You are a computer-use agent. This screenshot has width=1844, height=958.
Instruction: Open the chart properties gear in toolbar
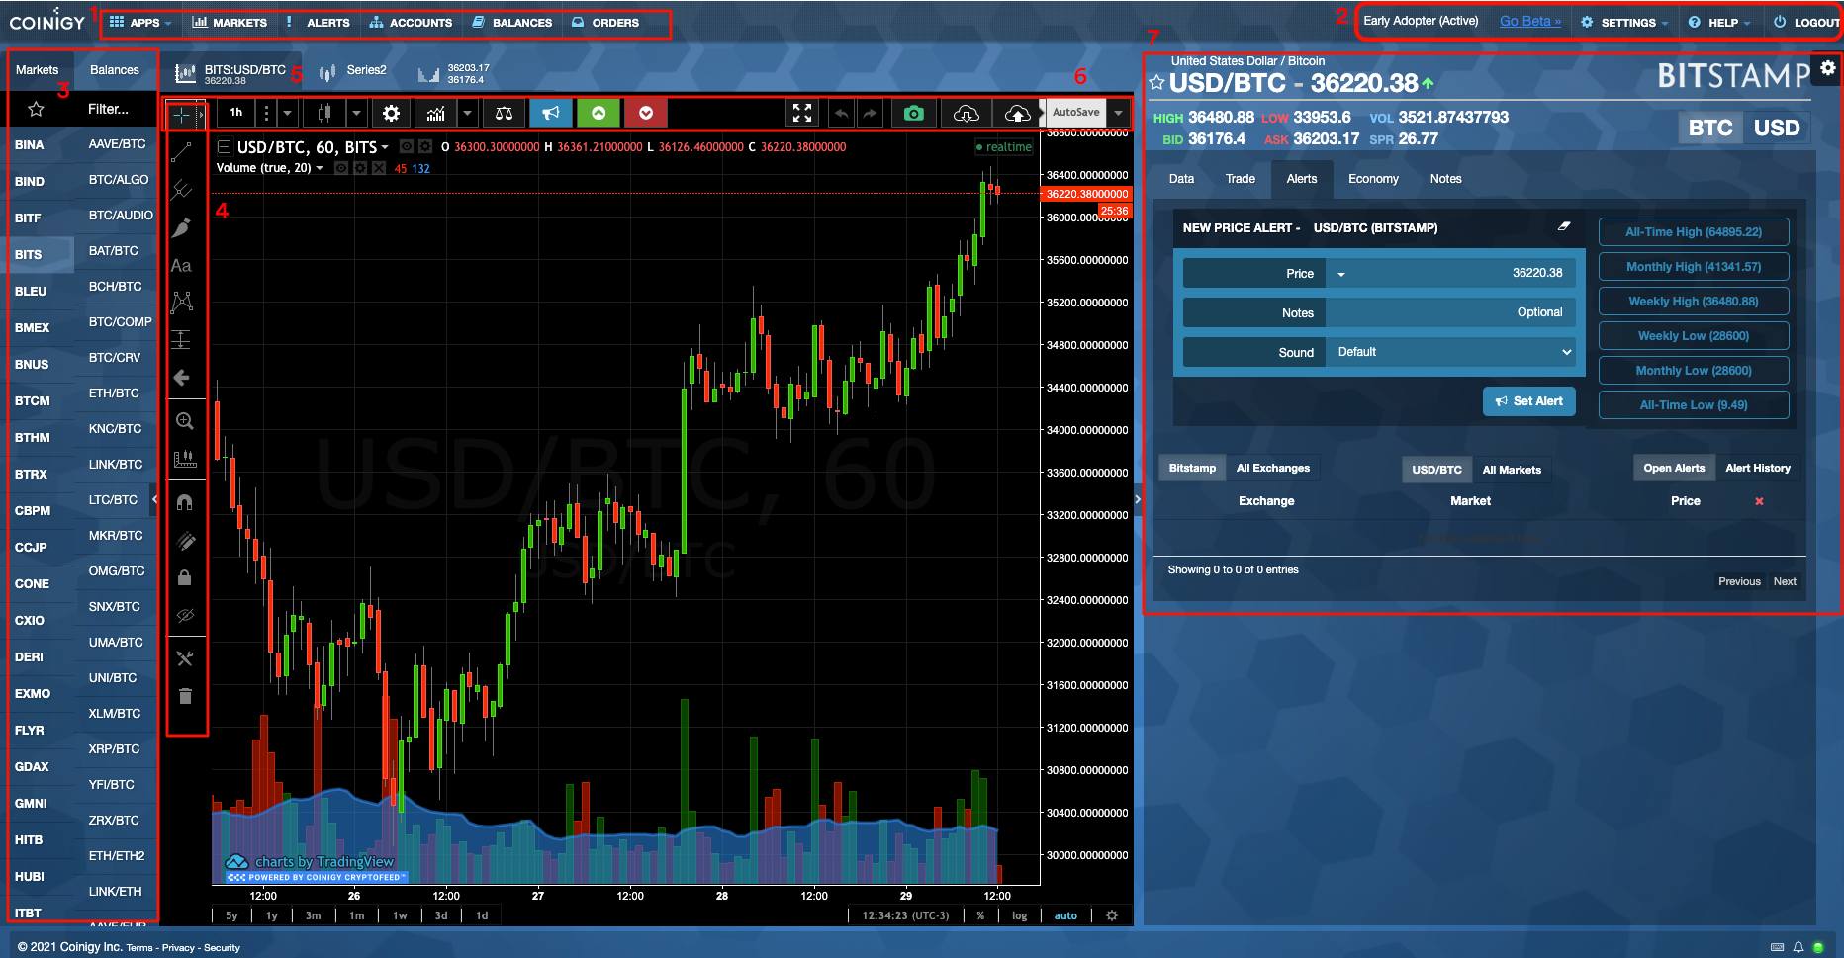click(x=392, y=113)
